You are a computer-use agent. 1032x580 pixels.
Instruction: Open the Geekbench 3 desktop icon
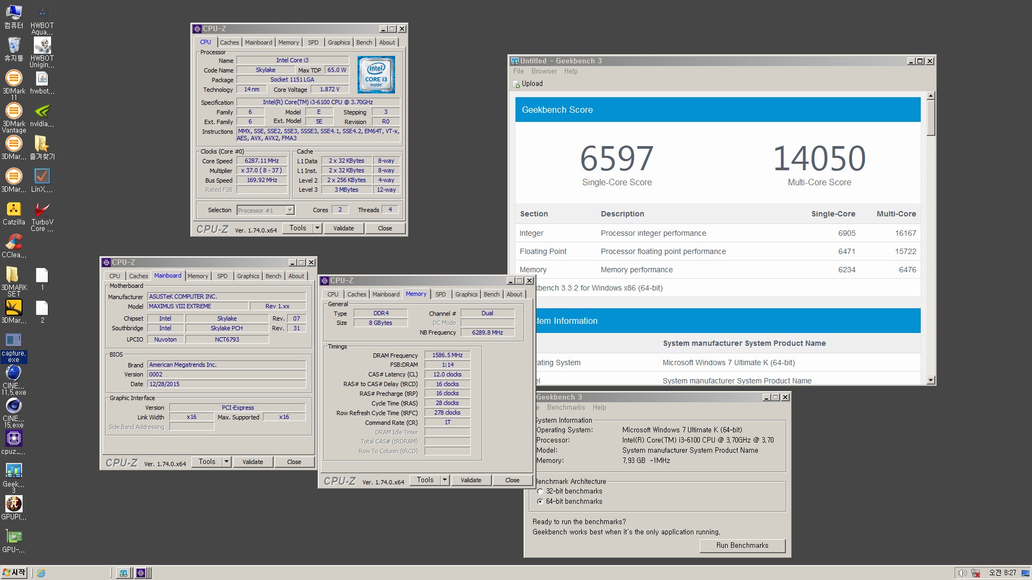[13, 479]
